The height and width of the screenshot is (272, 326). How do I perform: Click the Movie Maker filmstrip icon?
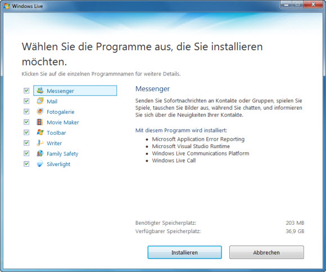pos(40,122)
